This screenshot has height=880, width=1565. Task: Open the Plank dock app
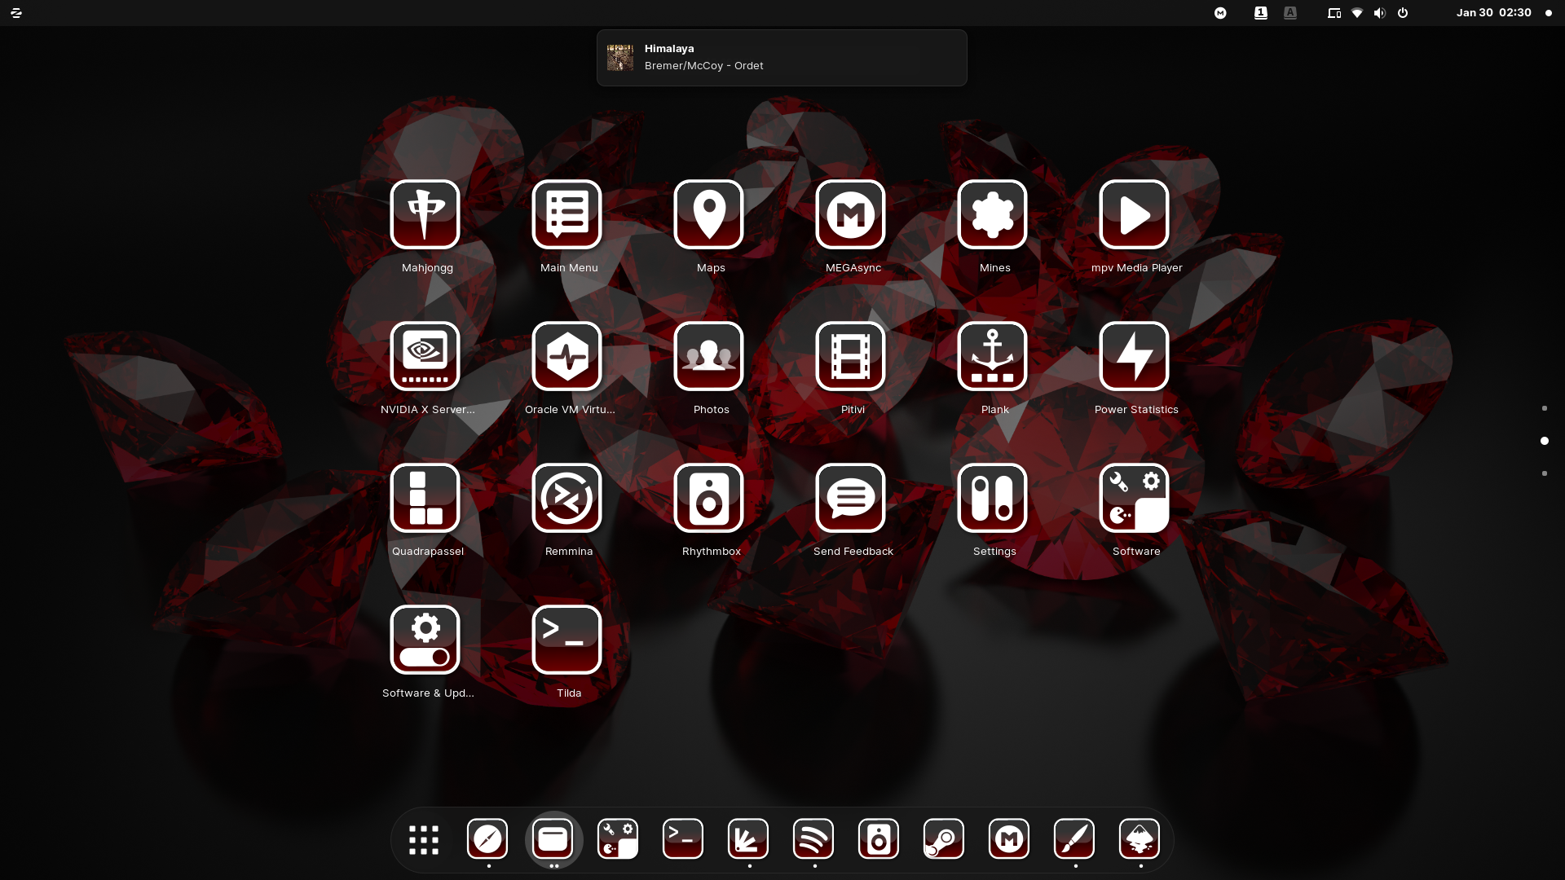coord(993,356)
